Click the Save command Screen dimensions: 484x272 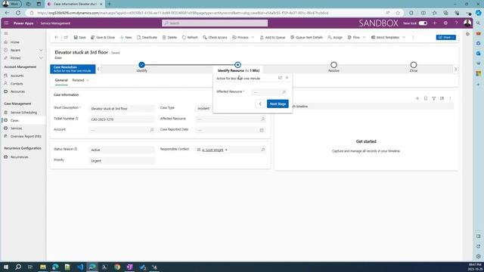[x=79, y=37]
